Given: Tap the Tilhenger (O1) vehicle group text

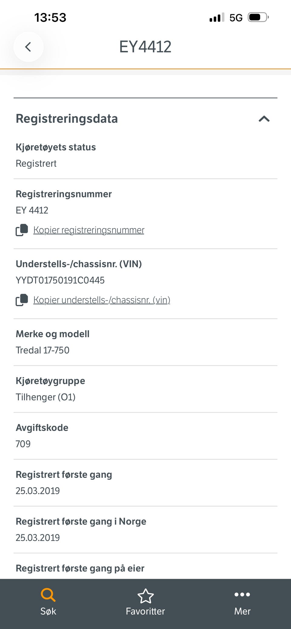Looking at the screenshot, I should [x=45, y=397].
